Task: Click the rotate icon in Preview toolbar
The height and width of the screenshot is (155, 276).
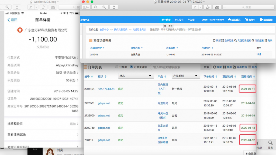Action: point(208,7)
